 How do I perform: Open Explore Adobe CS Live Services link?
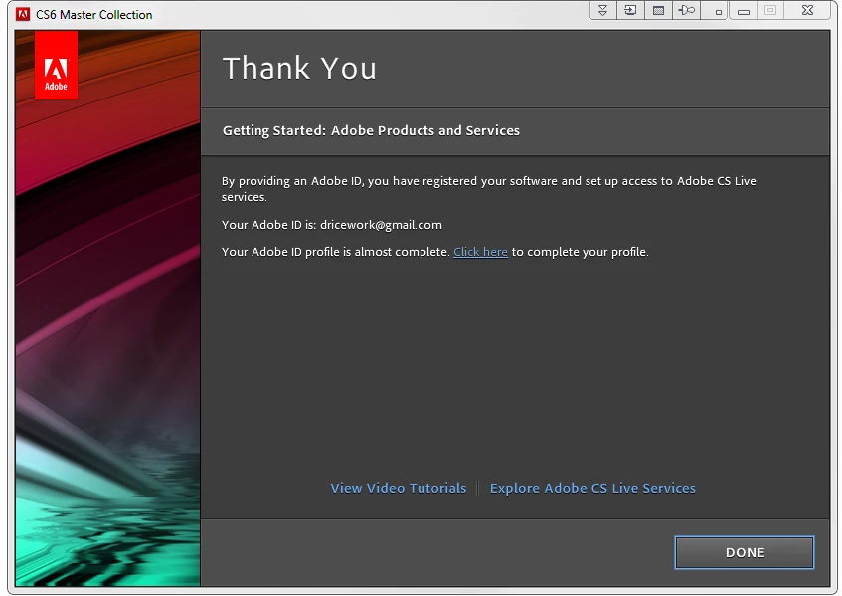coord(592,488)
